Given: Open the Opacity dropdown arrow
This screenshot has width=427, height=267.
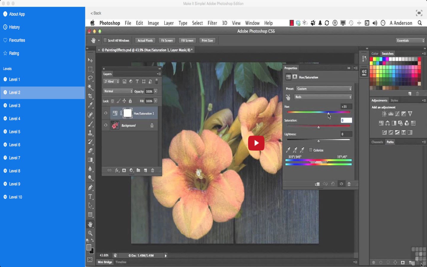Looking at the screenshot, I should coord(156,91).
